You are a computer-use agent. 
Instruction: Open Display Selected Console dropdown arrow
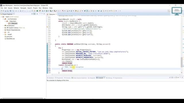174,78
